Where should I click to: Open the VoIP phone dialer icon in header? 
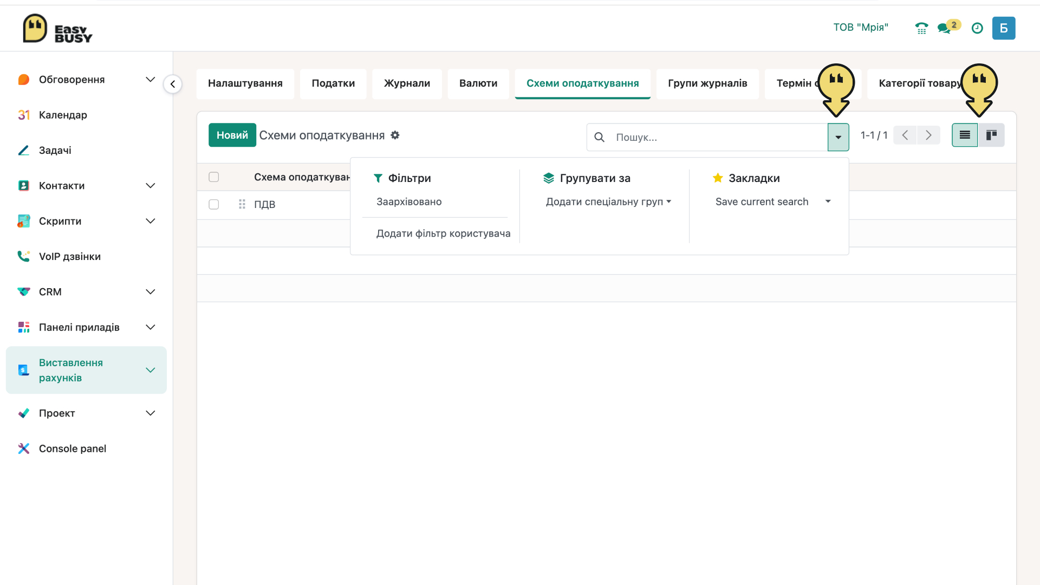point(921,28)
